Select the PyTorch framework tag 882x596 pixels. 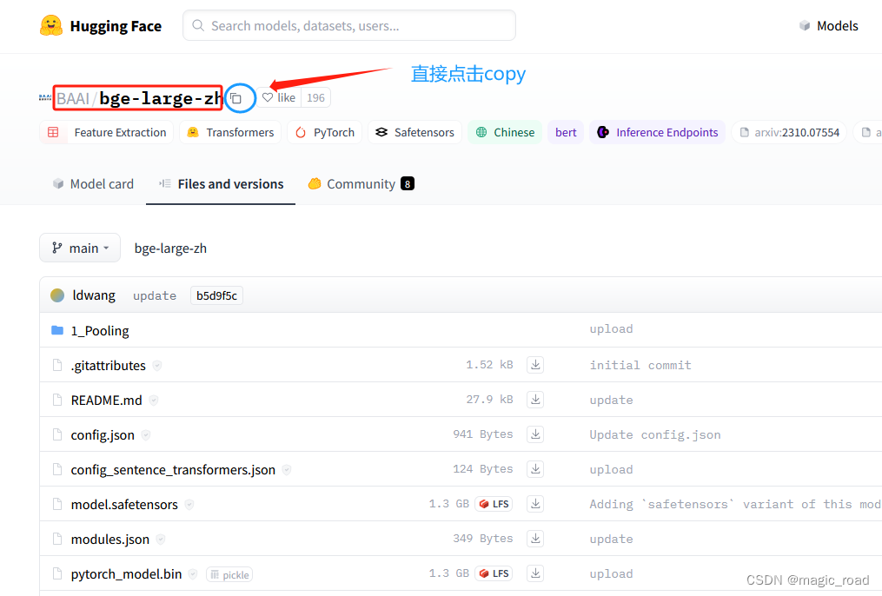point(324,132)
